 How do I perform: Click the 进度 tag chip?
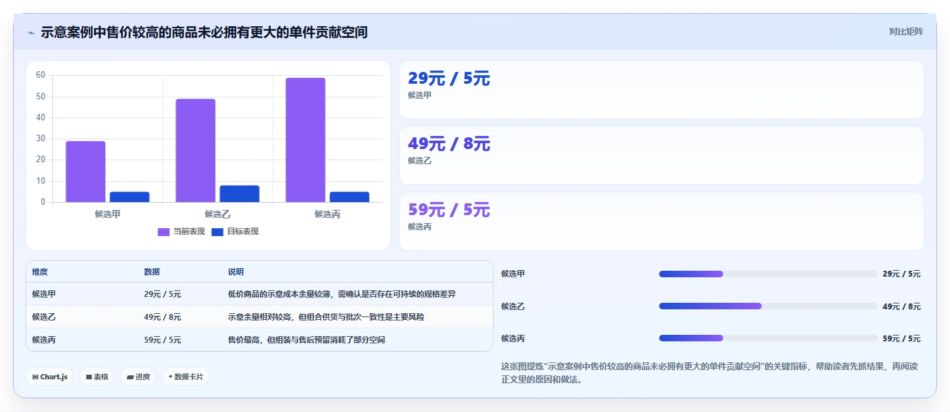(138, 377)
